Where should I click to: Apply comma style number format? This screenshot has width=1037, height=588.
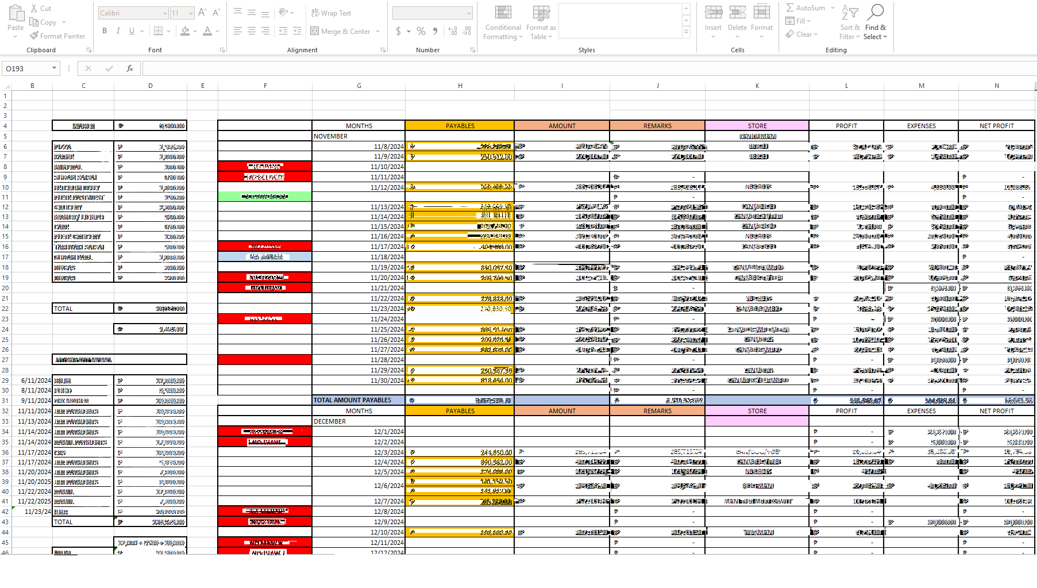click(x=435, y=31)
